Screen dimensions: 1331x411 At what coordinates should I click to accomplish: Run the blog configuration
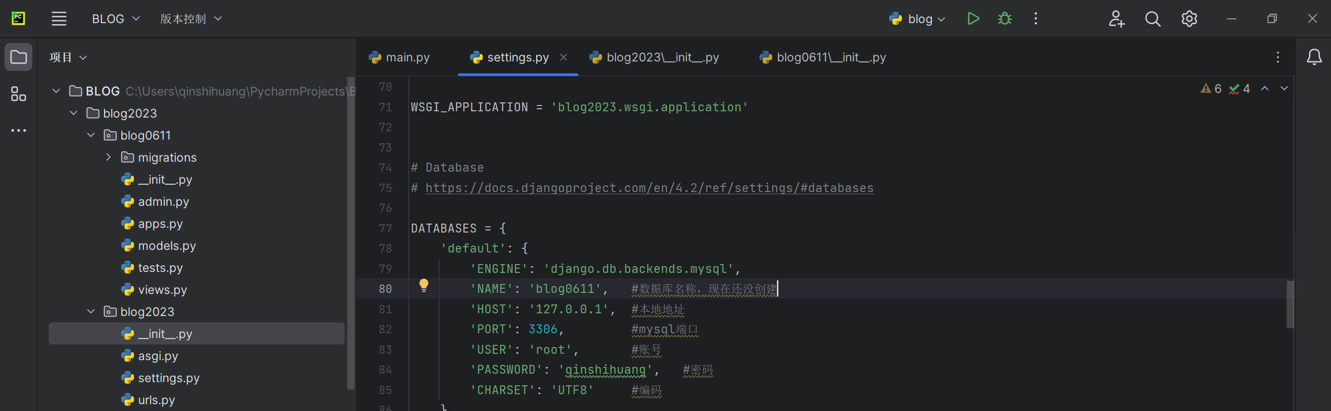coord(973,19)
